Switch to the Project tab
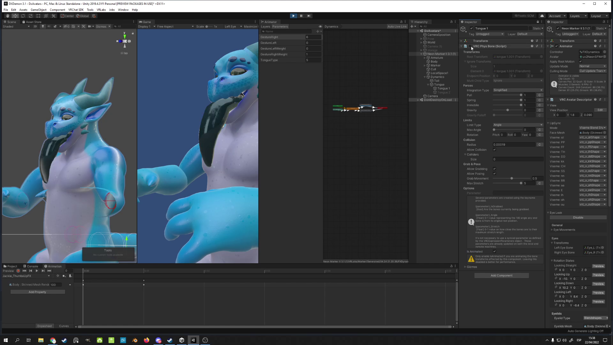 pos(10,266)
